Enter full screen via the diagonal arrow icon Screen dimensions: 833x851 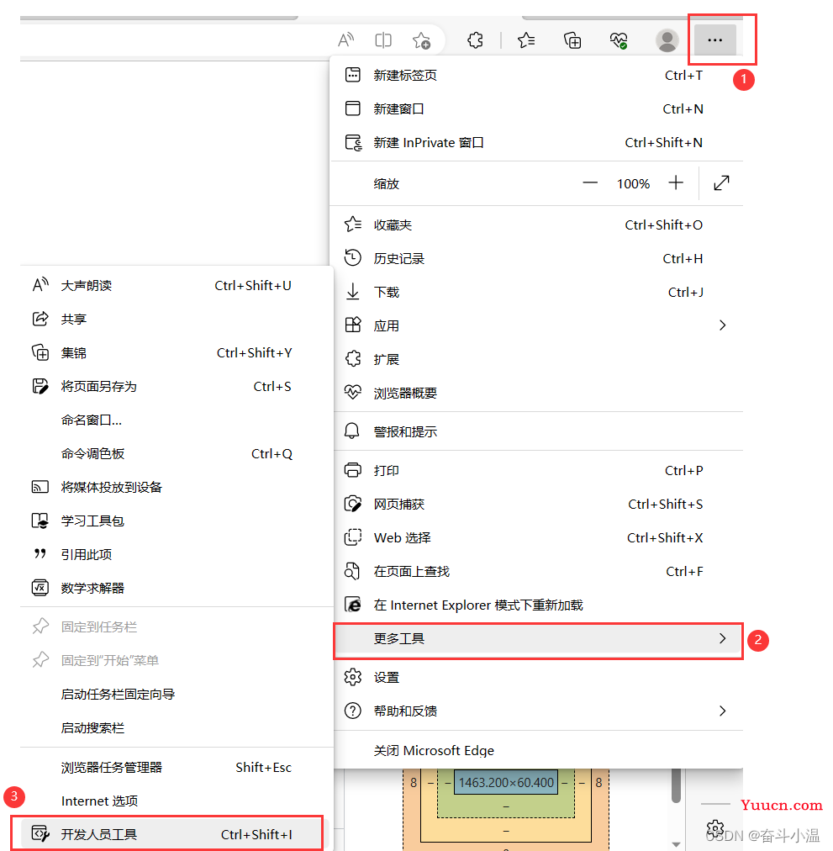click(721, 183)
